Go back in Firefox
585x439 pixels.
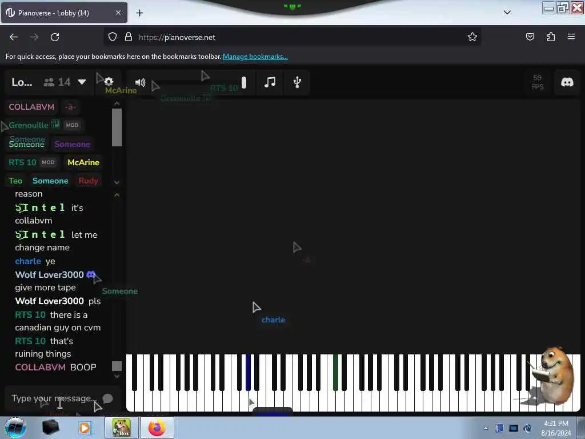(x=14, y=37)
